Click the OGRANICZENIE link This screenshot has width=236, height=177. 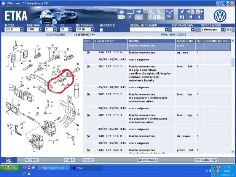pyautogui.click(x=56, y=35)
